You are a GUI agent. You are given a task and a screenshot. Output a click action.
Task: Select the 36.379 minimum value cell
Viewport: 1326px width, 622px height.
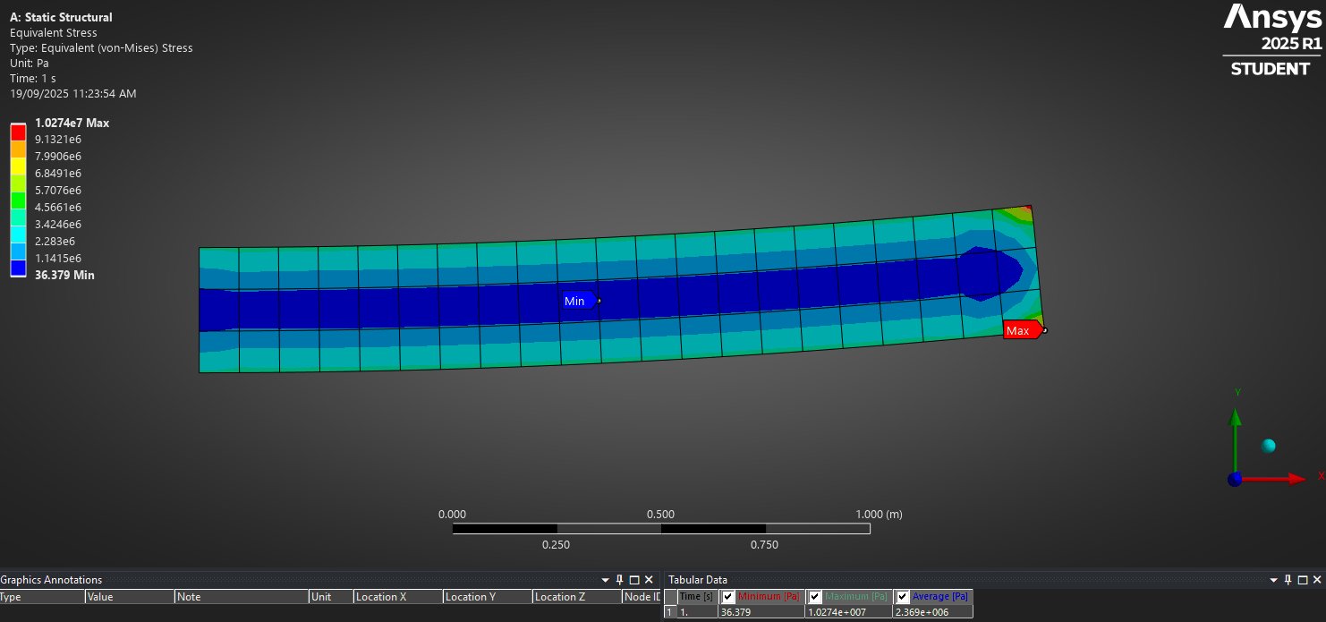click(x=761, y=612)
